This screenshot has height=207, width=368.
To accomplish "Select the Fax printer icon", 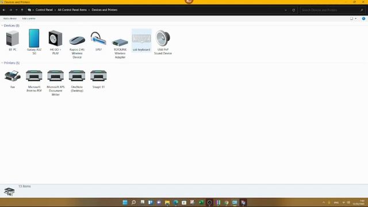I will 13,76.
